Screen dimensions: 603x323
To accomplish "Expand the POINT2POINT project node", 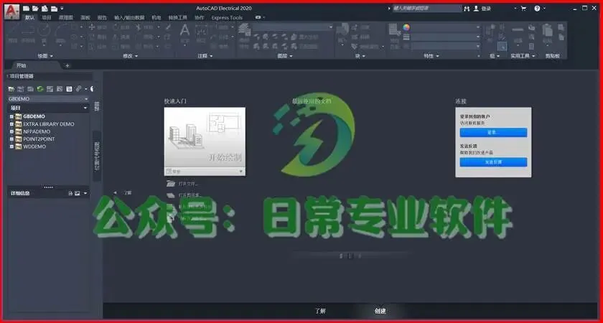I will tap(11, 139).
